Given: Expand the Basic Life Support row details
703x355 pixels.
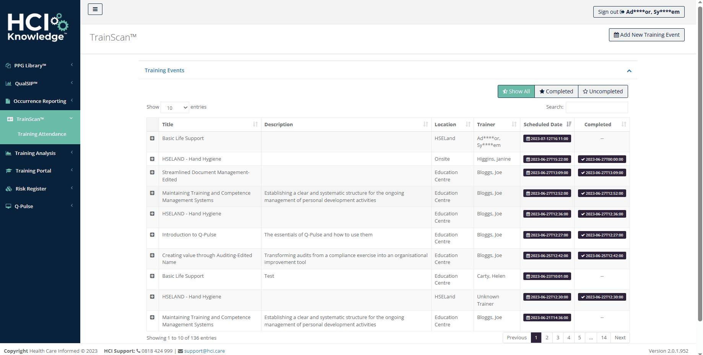Looking at the screenshot, I should (x=152, y=138).
